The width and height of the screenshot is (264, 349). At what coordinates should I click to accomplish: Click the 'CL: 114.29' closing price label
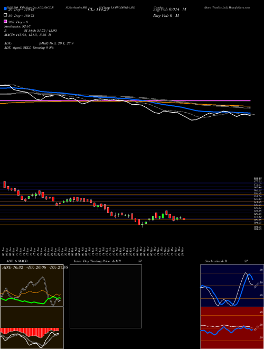click(98, 10)
